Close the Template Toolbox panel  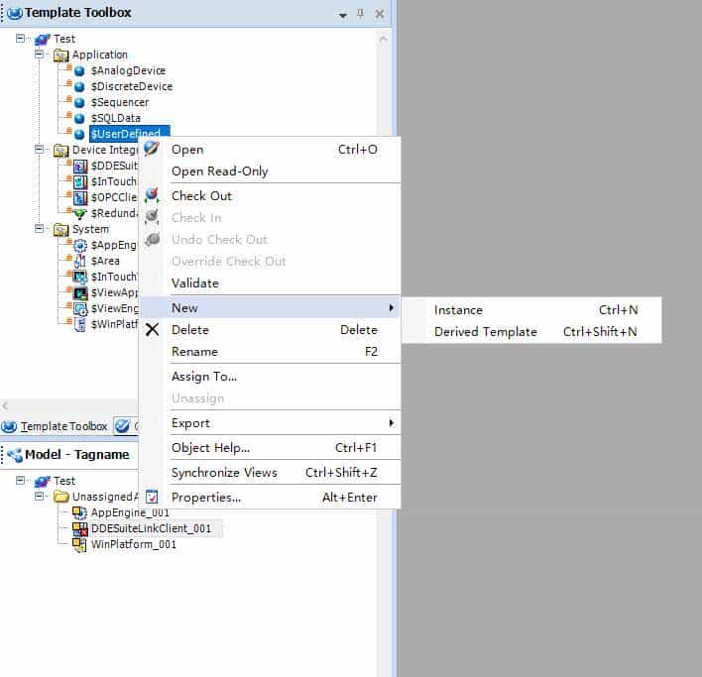coord(379,14)
